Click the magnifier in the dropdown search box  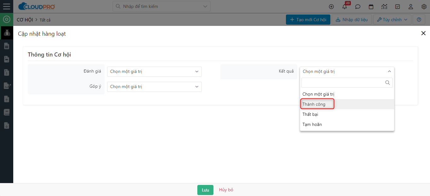tap(387, 83)
